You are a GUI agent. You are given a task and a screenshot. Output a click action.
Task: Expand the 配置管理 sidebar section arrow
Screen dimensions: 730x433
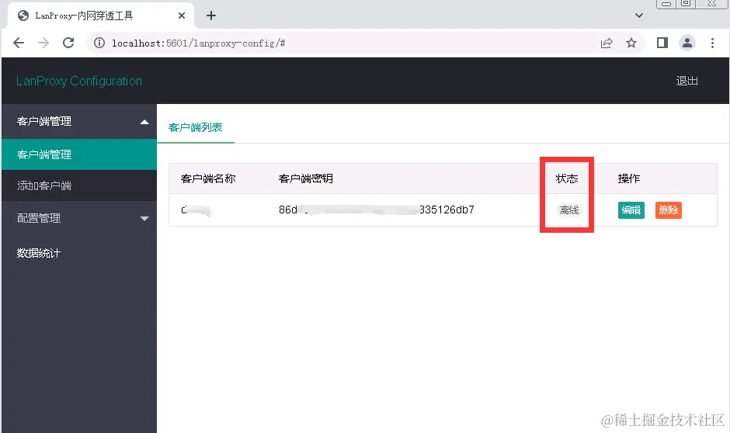144,219
